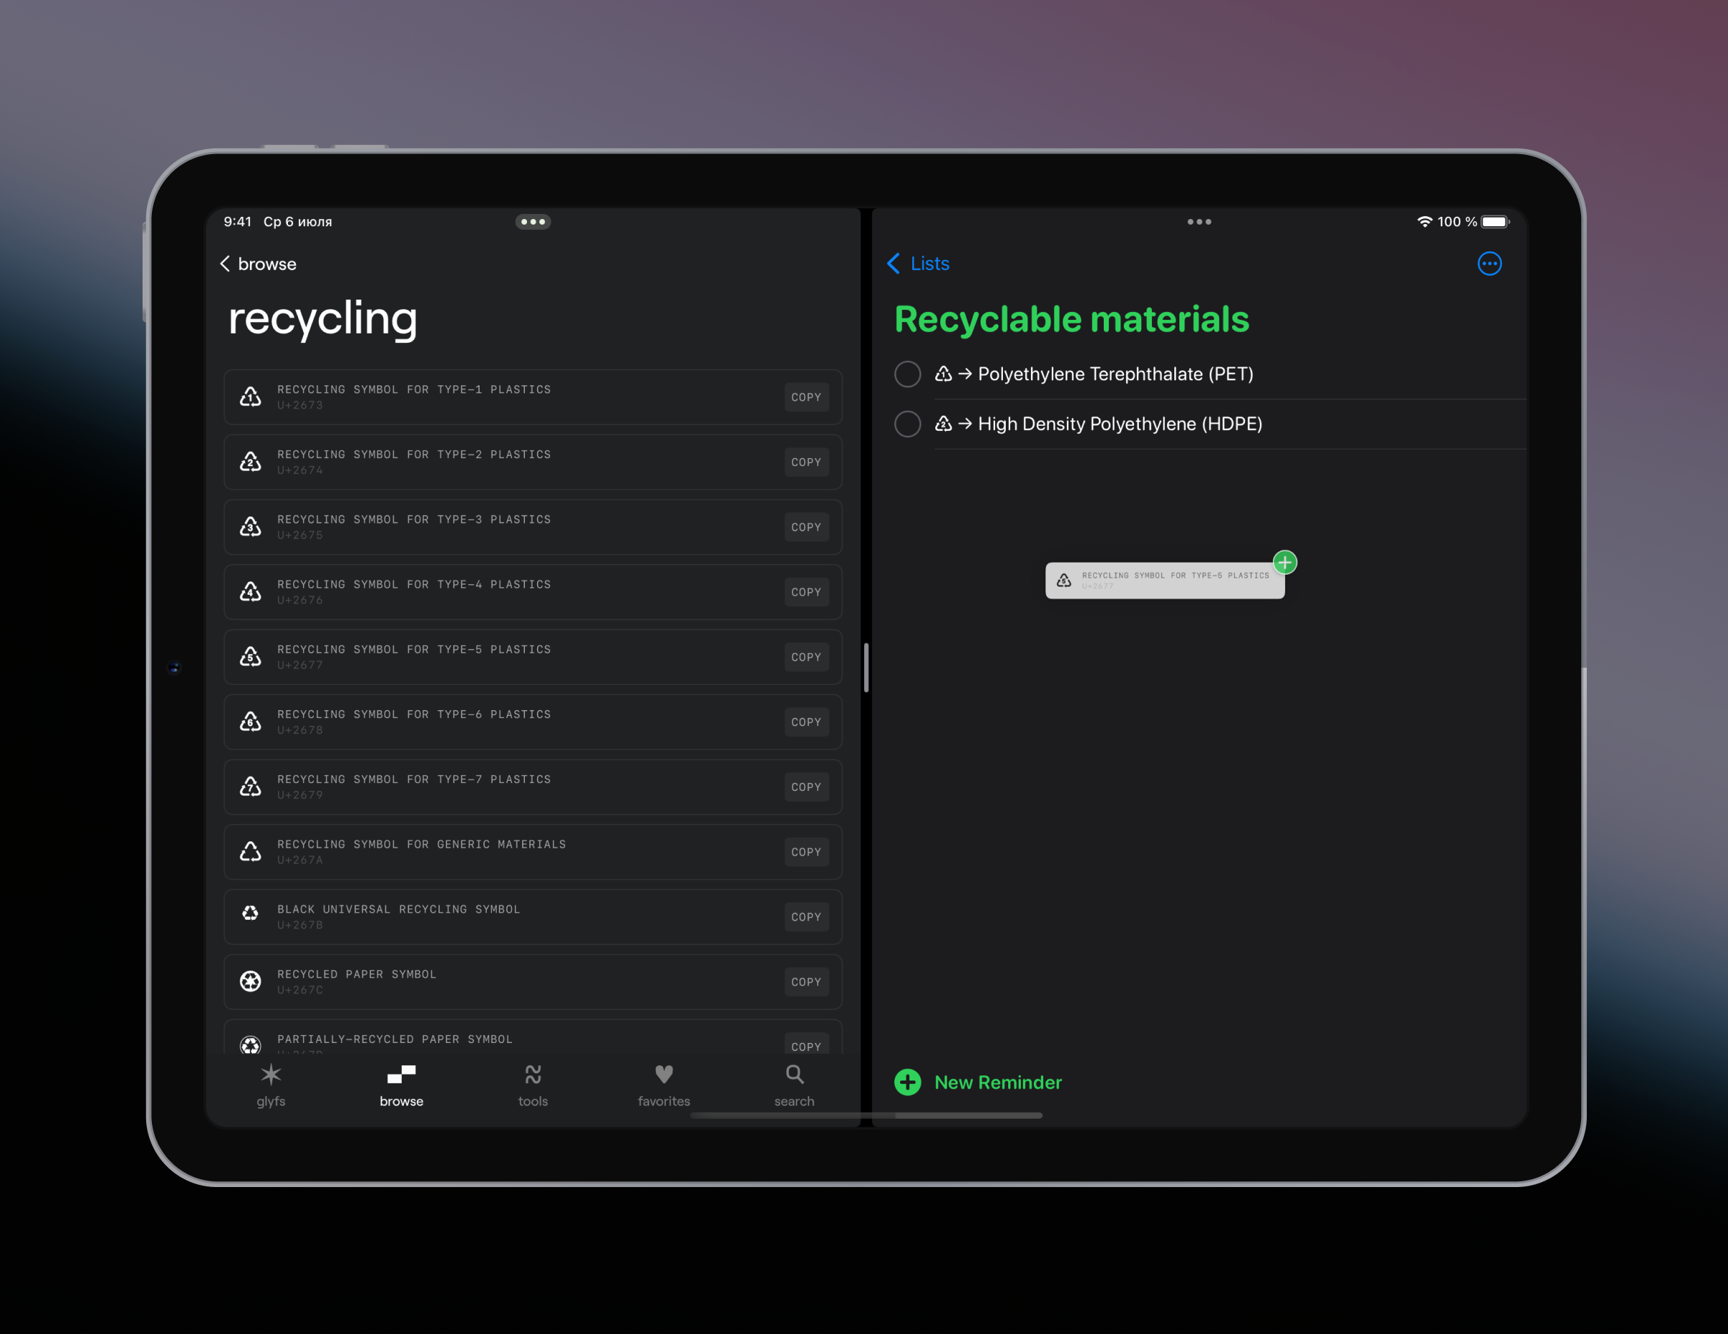Open Reminders multitasking three-dot menu
Screen dimensions: 1728x1334
coord(1199,222)
